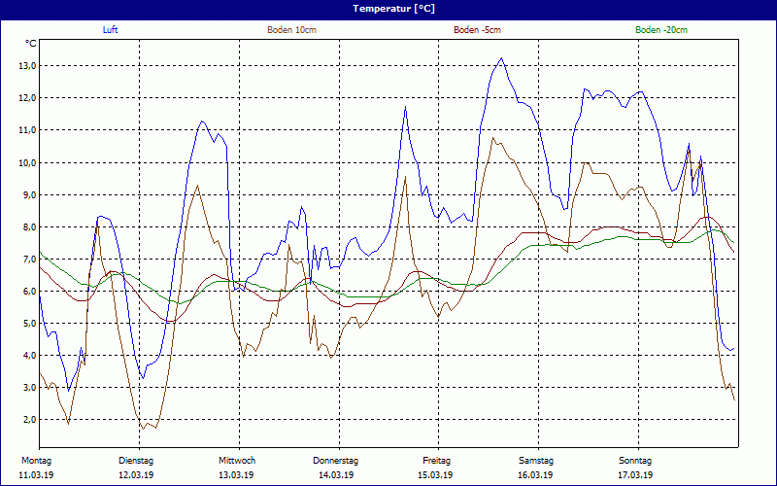Click the Montag day label

pyautogui.click(x=36, y=460)
